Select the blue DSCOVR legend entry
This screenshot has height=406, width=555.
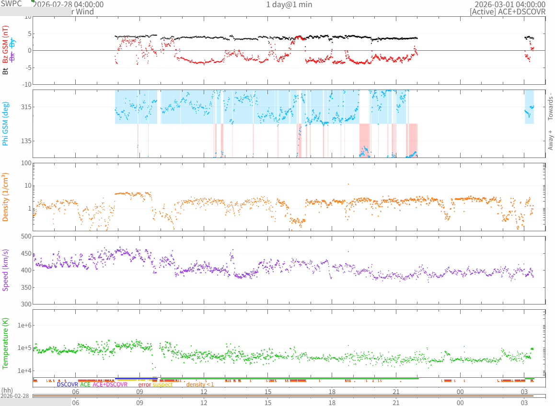(x=67, y=384)
